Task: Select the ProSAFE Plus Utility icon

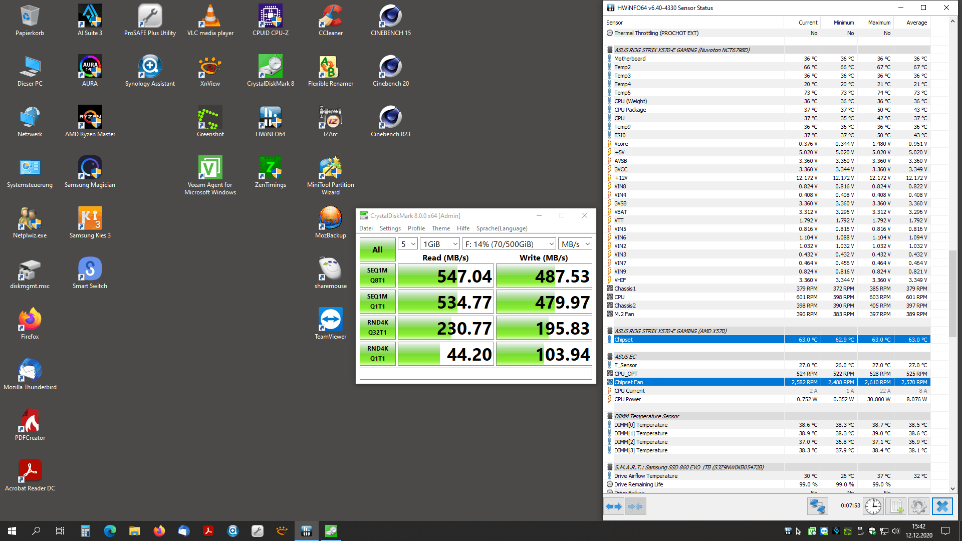Action: pos(150,21)
